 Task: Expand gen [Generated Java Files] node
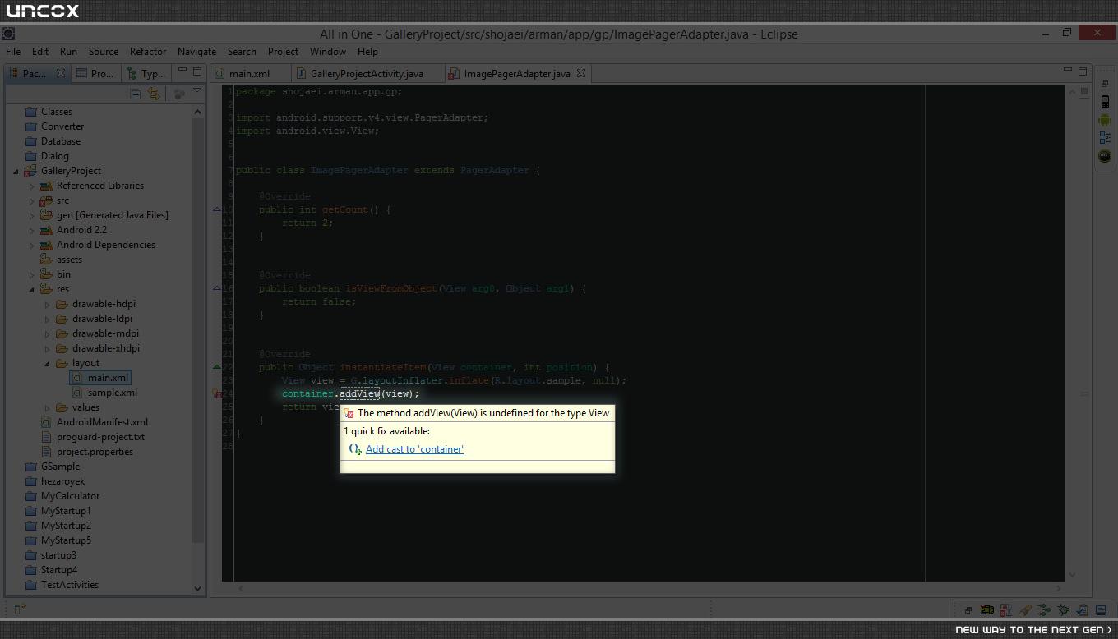pyautogui.click(x=31, y=215)
